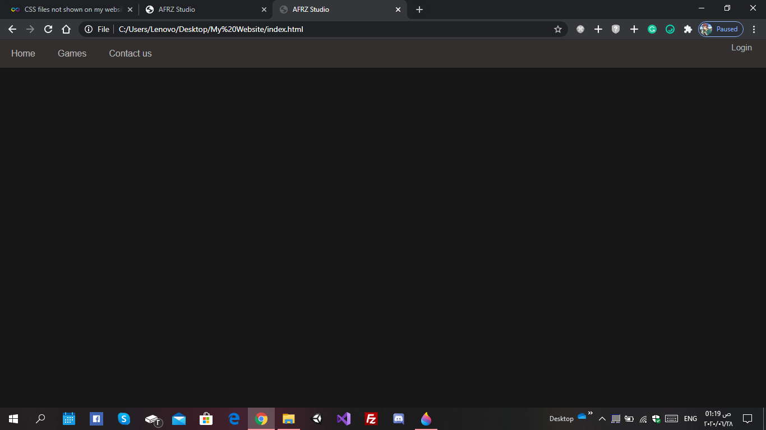766x430 pixels.
Task: Open a new browser tab
Action: 419,10
